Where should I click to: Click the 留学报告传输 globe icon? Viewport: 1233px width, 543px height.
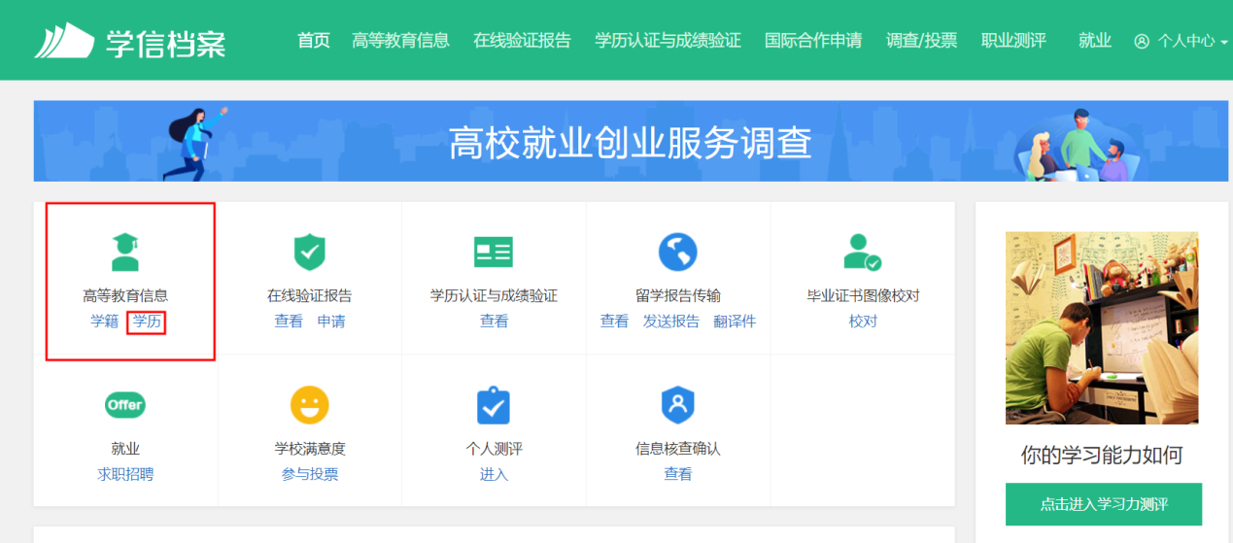pyautogui.click(x=678, y=253)
